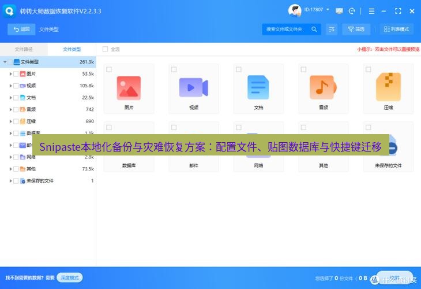This screenshot has height=289, width=421.
Task: Click the magnifier search icon
Action: coord(314,29)
